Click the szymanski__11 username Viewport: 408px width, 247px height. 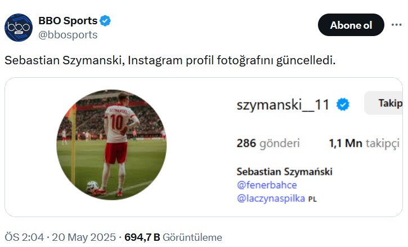tap(283, 104)
